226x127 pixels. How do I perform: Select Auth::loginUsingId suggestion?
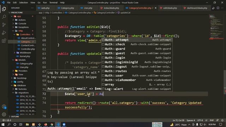(137, 62)
